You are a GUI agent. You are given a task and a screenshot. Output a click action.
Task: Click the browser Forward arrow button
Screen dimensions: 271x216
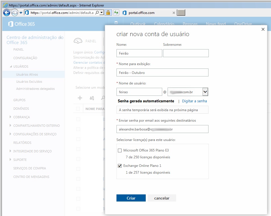click(x=15, y=13)
